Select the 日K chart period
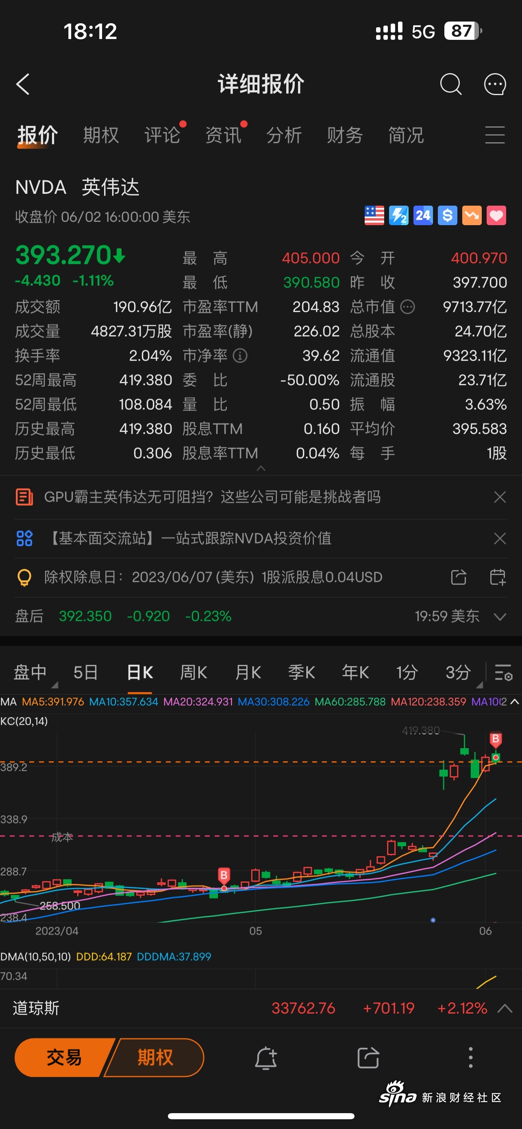This screenshot has height=1129, width=522. 140,672
